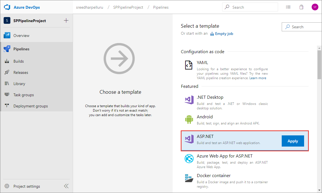Click the sreedharpelluru breadcrumb

pos(90,7)
